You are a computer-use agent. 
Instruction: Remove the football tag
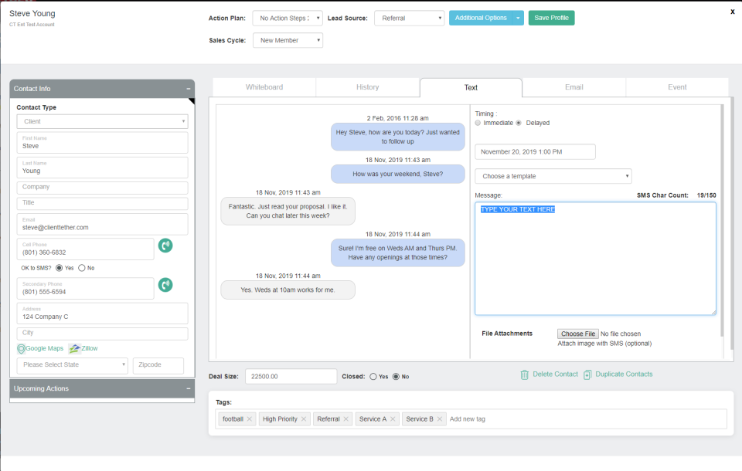(250, 418)
